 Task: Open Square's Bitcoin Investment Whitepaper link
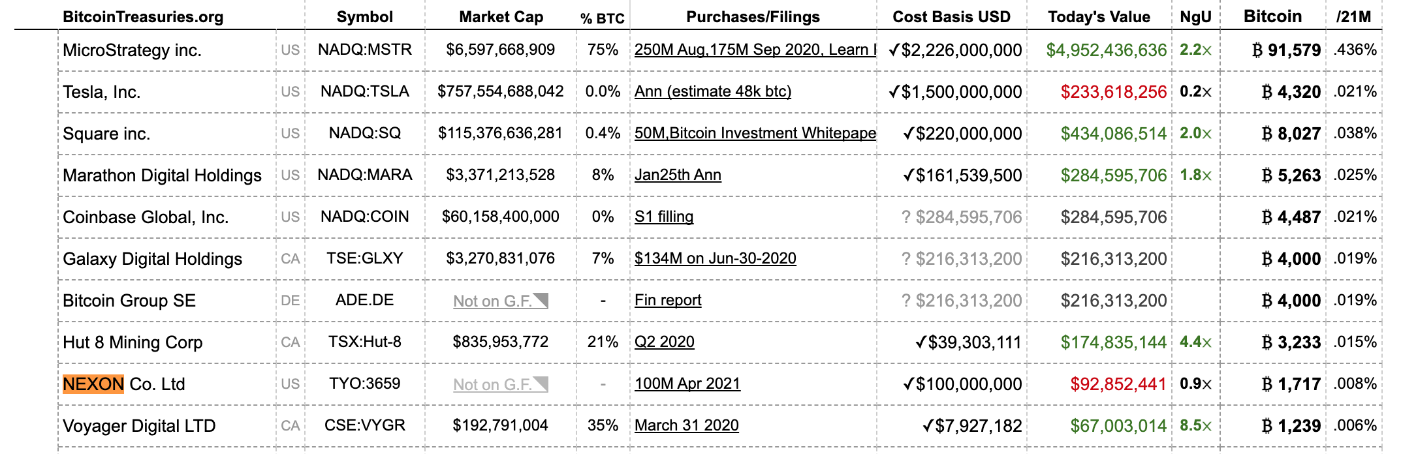[x=755, y=133]
